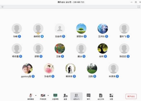Enter fullscreen via top-right expand icon
Image resolution: width=141 pixels, height=101 pixels.
pyautogui.click(x=139, y=7)
